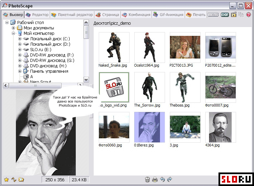Select Локальный диск (D:) drive
The image size is (254, 186).
click(50, 44)
